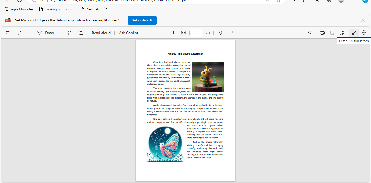Dismiss the default PDF app banner
This screenshot has width=371, height=183.
(x=363, y=20)
